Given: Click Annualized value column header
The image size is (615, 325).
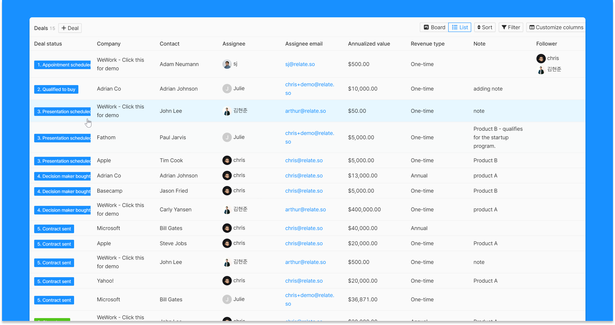Looking at the screenshot, I should [x=369, y=44].
